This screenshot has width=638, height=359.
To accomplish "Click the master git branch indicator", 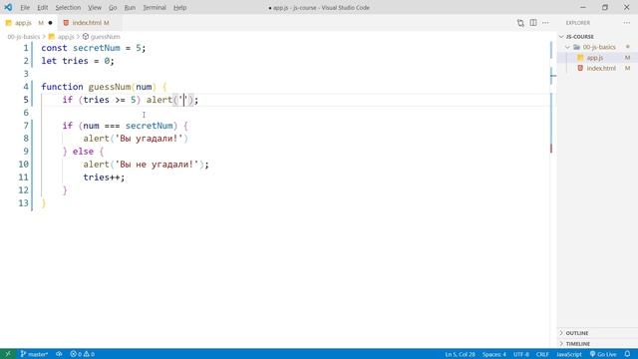I will coord(34,354).
